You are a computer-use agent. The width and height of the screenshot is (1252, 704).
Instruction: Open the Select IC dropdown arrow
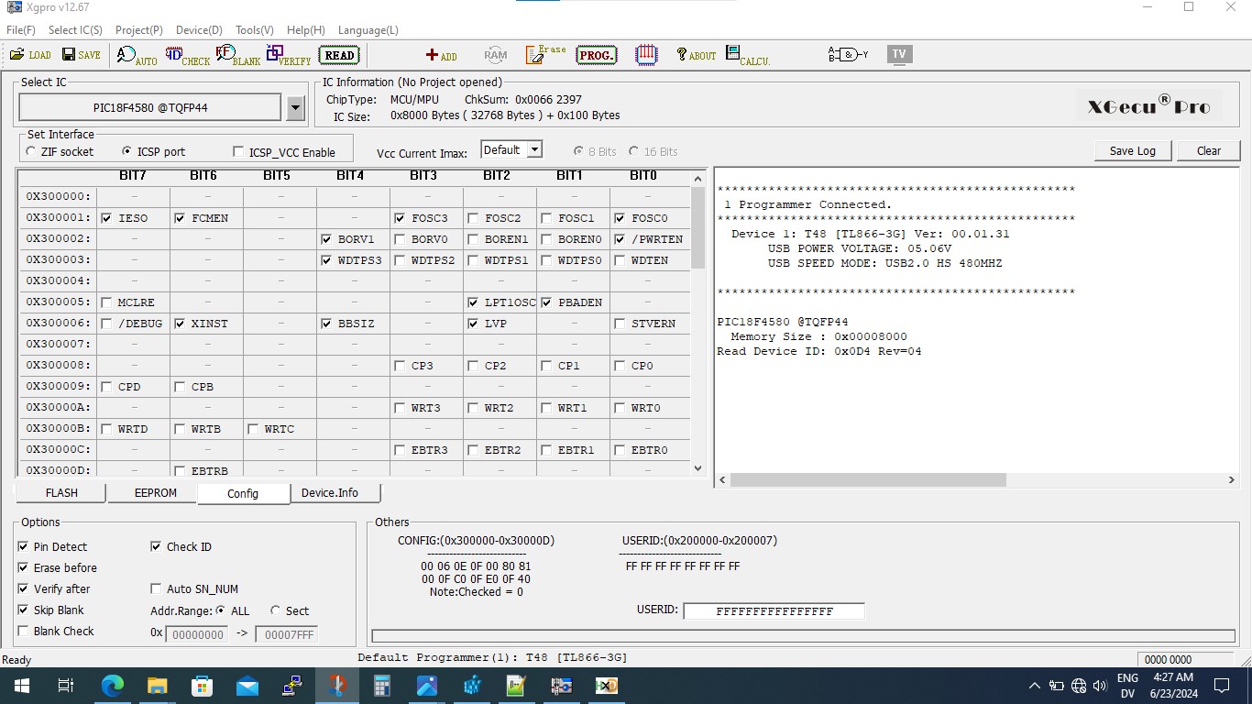click(x=295, y=108)
